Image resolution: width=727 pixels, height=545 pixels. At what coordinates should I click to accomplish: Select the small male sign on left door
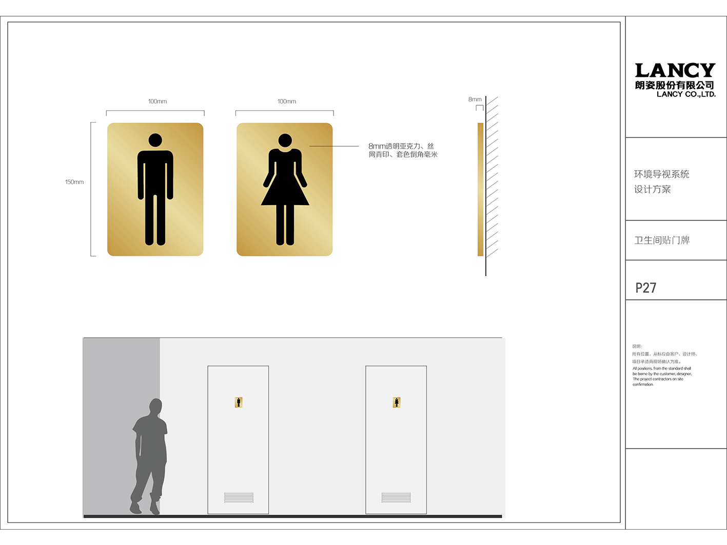point(239,402)
